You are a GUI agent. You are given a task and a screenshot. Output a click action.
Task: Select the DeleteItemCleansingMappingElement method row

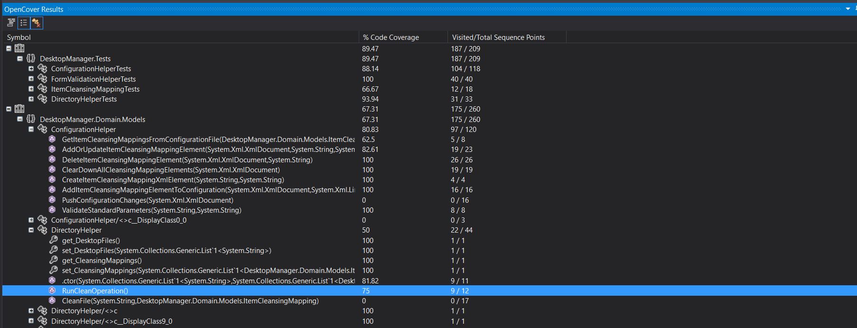(187, 160)
